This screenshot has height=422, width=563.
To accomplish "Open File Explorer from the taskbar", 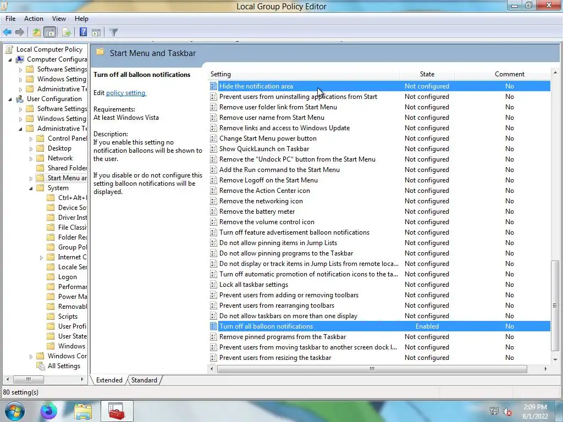I will [83, 411].
